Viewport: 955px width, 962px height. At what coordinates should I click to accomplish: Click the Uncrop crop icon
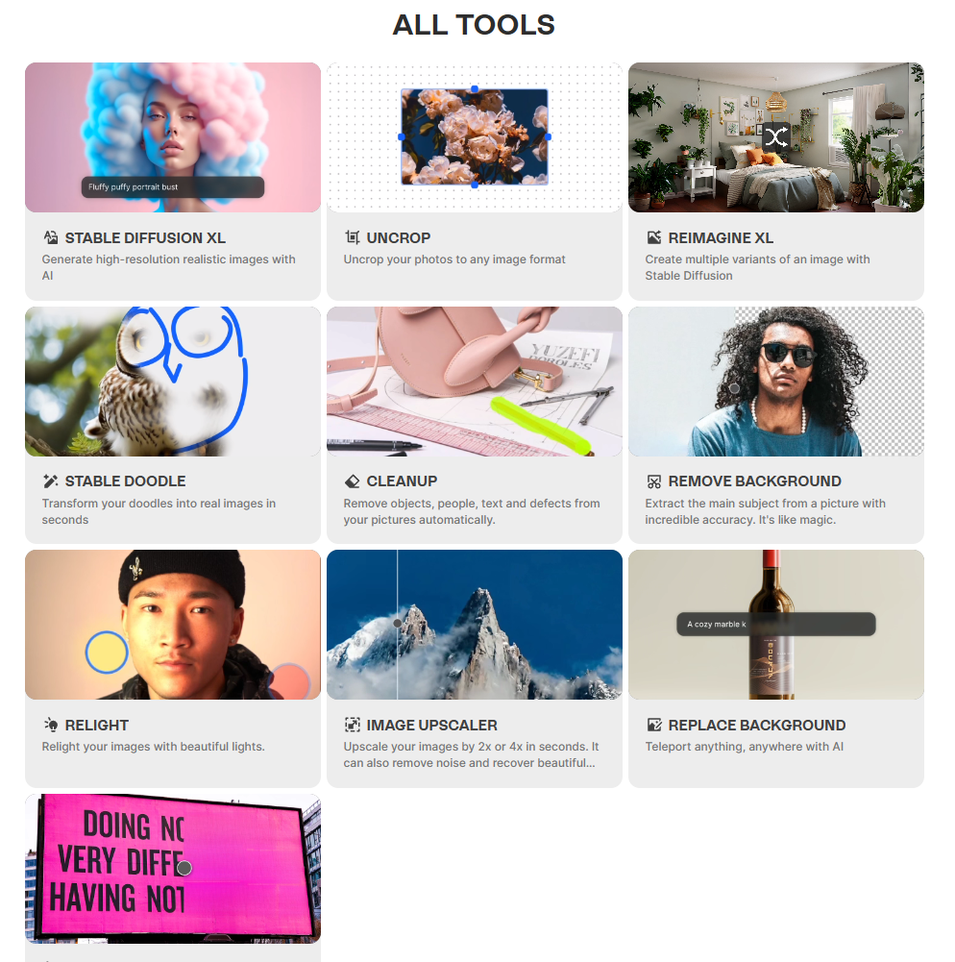[x=352, y=237]
